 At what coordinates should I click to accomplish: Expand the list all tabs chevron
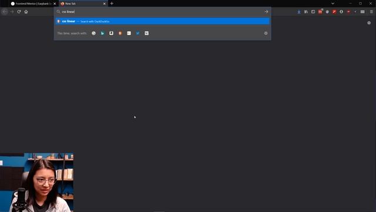click(x=333, y=4)
